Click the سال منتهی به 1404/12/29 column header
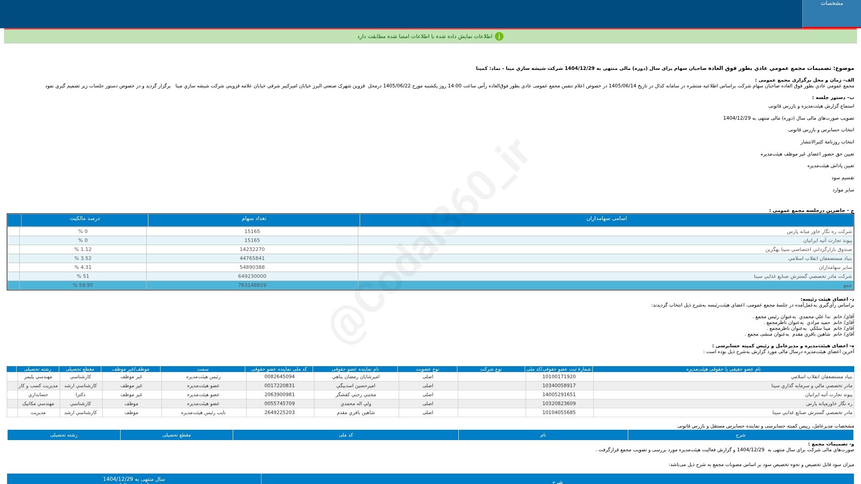861x484 pixels. [134, 479]
